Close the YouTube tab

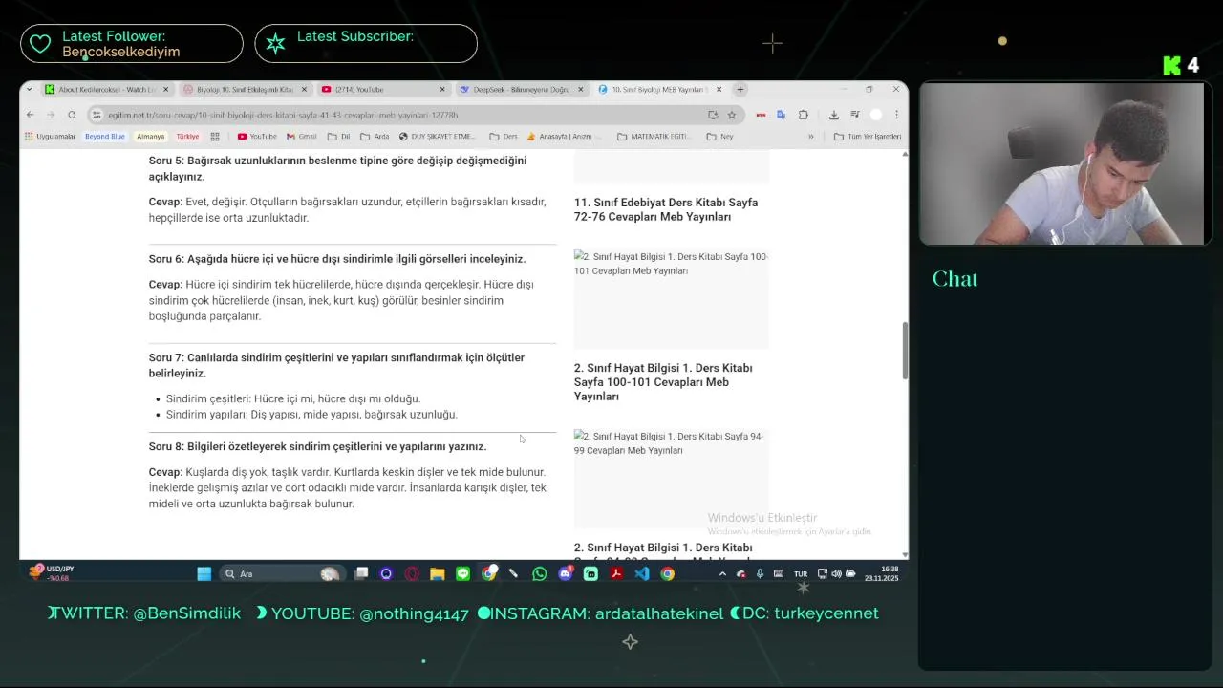click(x=441, y=90)
